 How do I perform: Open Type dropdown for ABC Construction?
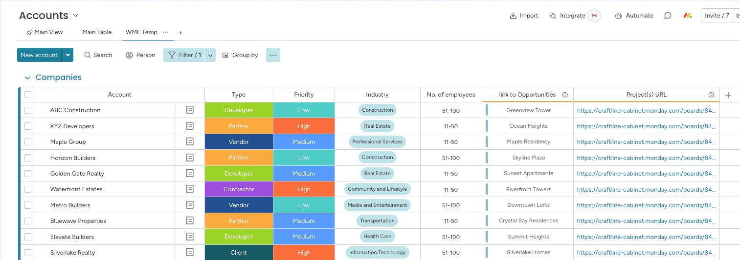239,110
